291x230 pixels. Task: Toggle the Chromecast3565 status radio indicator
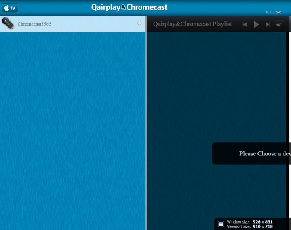139,23
